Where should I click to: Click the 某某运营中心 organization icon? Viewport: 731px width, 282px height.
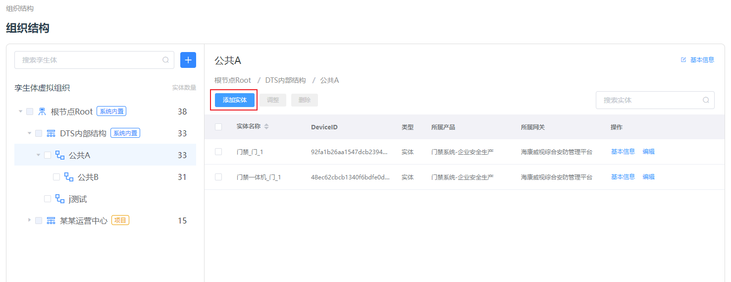pos(51,221)
